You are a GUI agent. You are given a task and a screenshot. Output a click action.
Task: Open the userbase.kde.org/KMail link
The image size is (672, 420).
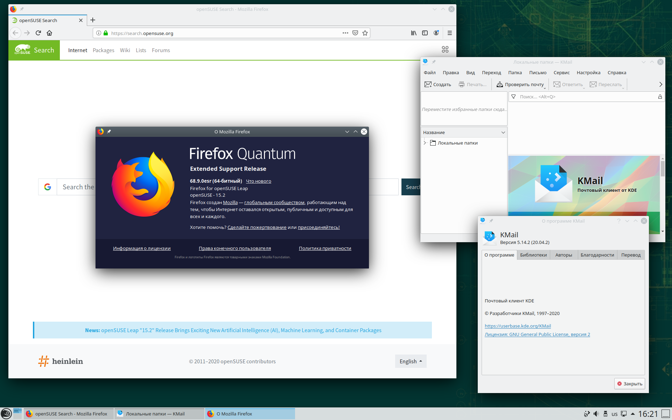coord(518,326)
